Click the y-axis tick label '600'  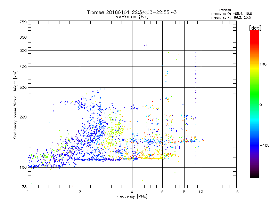pyautogui.click(x=23, y=37)
